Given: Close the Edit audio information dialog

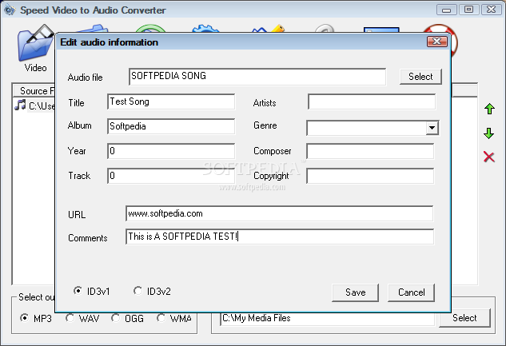Looking at the screenshot, I should 437,42.
